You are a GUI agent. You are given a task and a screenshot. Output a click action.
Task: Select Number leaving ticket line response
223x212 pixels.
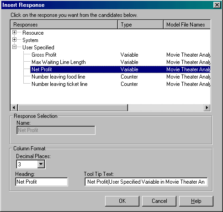click(x=59, y=84)
